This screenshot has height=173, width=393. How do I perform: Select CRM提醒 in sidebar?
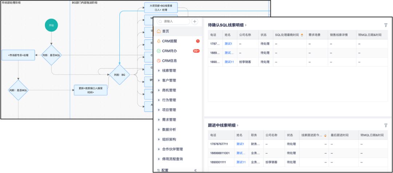point(170,41)
